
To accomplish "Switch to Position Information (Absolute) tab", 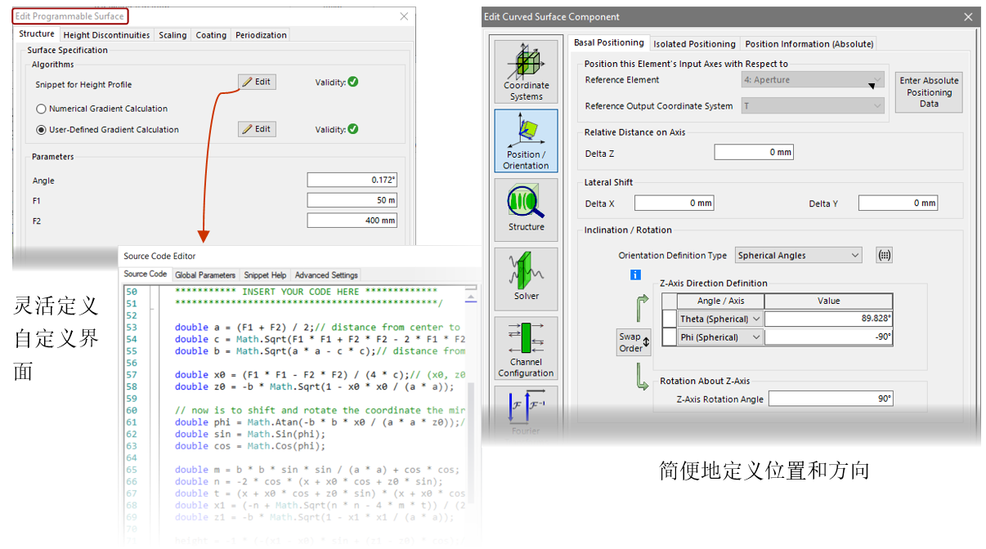I will tap(809, 44).
